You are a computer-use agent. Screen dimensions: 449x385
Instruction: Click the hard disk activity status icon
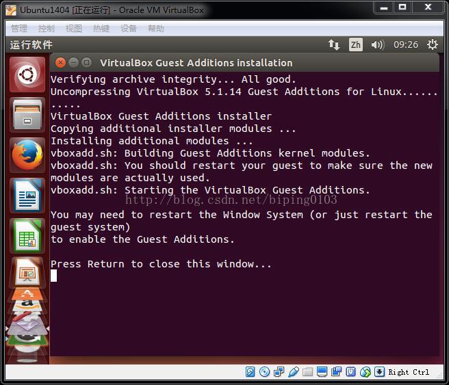point(250,372)
